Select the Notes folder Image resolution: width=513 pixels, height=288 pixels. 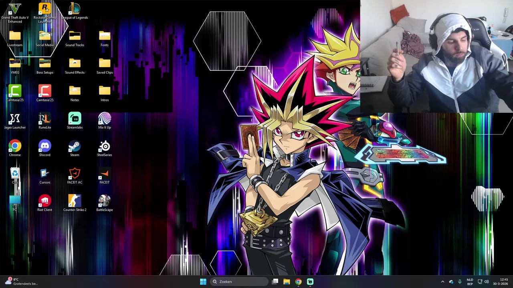[x=75, y=94]
